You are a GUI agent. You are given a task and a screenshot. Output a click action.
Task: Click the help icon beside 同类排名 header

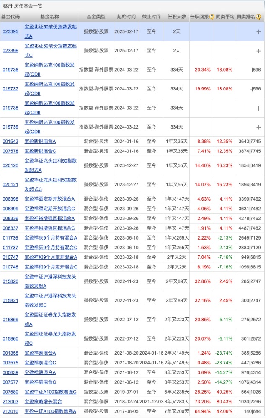click(x=258, y=17)
